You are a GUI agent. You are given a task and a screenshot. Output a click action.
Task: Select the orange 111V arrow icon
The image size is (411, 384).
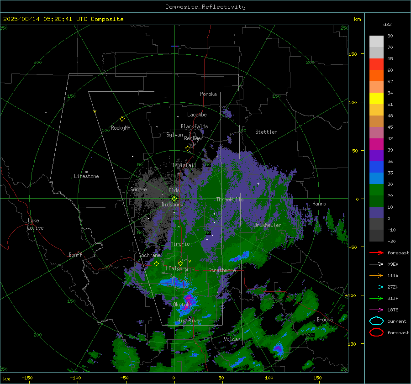pos(376,275)
